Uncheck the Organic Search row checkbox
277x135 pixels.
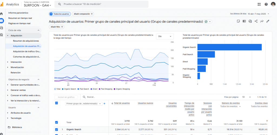[57, 129]
